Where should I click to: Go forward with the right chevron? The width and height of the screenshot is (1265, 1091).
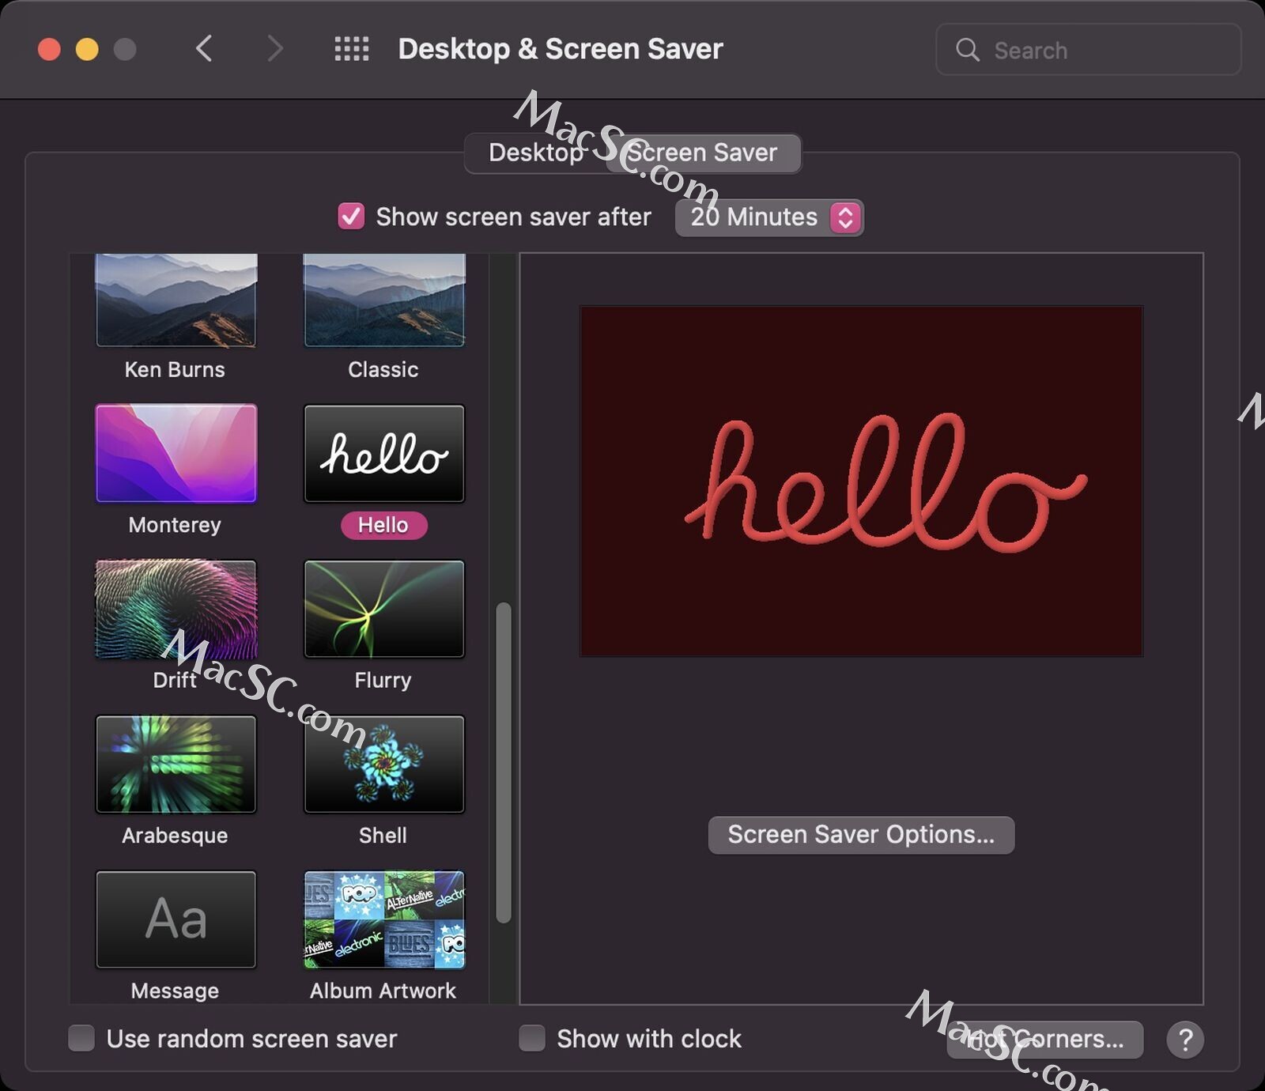(x=274, y=49)
